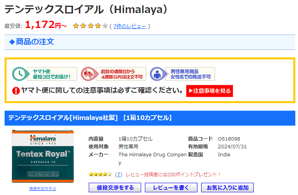Click the 内容量 label
298x195 pixels.
click(x=96, y=139)
